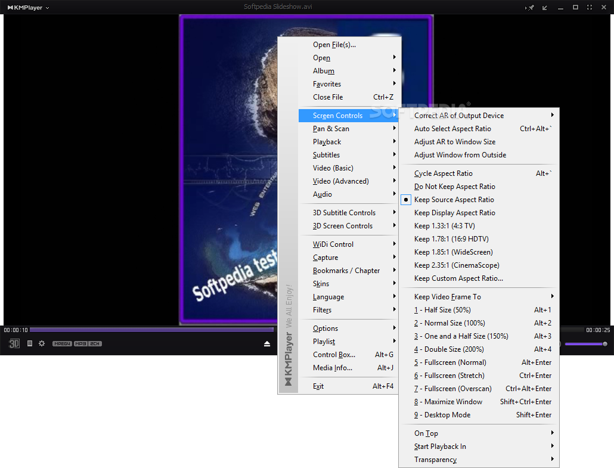Click the fullscreen icon in title bar
Viewport: 614px width, 468px height.
pyautogui.click(x=590, y=7)
